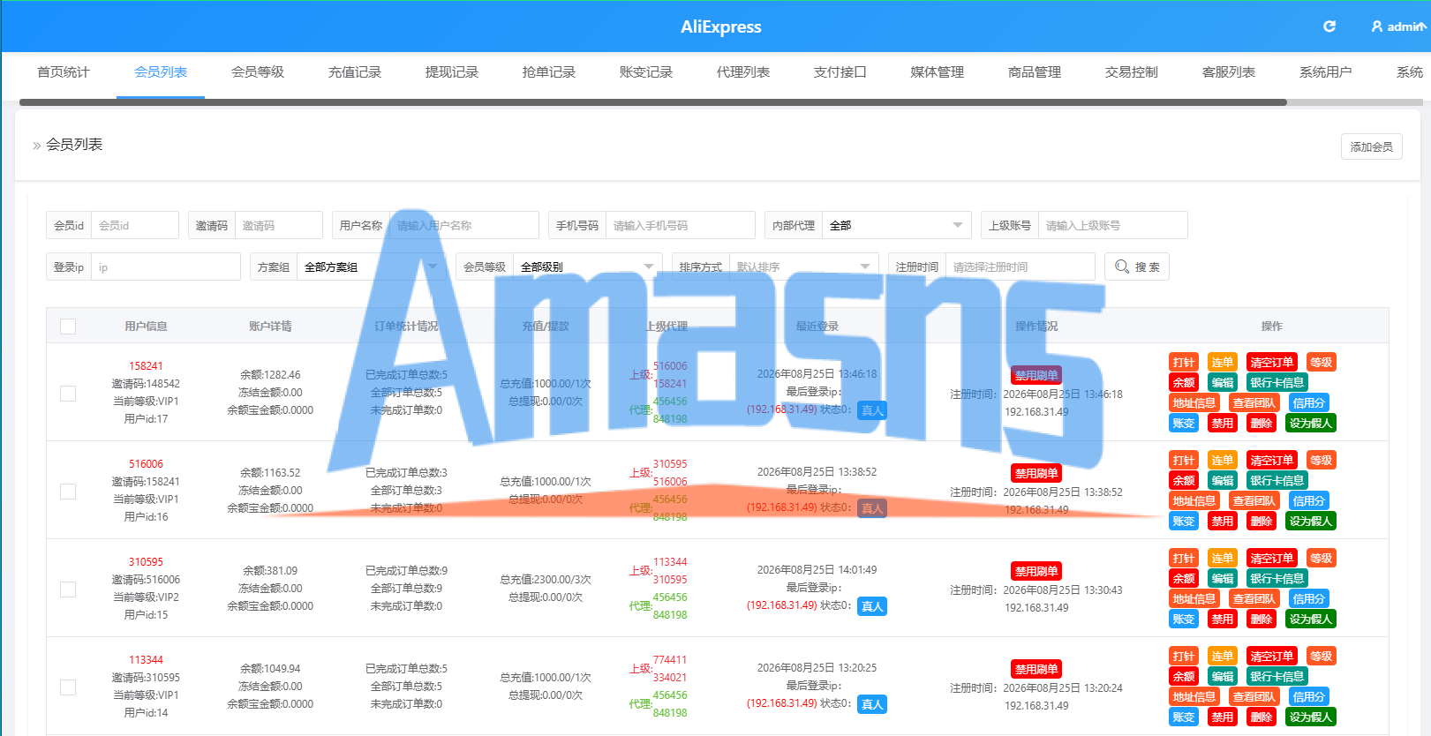Click the 手机号码 input field
The width and height of the screenshot is (1431, 736).
[x=680, y=225]
